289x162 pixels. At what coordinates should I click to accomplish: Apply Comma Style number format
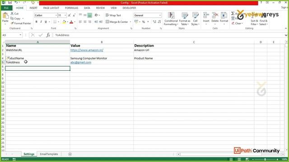pos(148,22)
